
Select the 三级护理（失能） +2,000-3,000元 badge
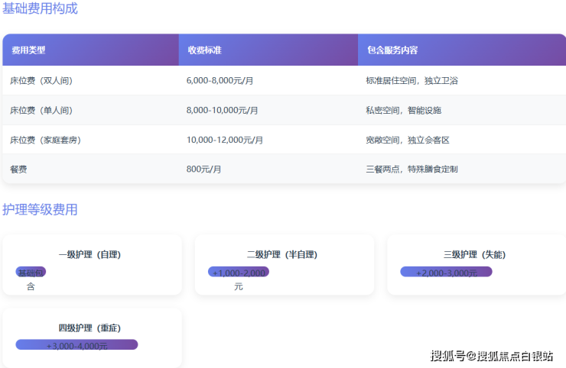click(446, 272)
